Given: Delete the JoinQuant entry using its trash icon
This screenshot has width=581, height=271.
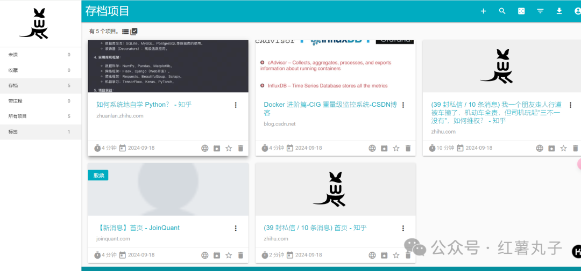Looking at the screenshot, I should (x=240, y=255).
